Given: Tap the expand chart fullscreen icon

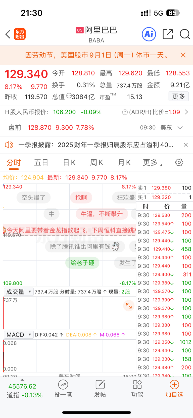Looking at the screenshot, I should click(129, 306).
